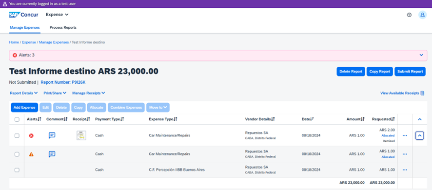432x190 pixels.
Task: Click the SAP Concur logo
Action: (x=23, y=15)
